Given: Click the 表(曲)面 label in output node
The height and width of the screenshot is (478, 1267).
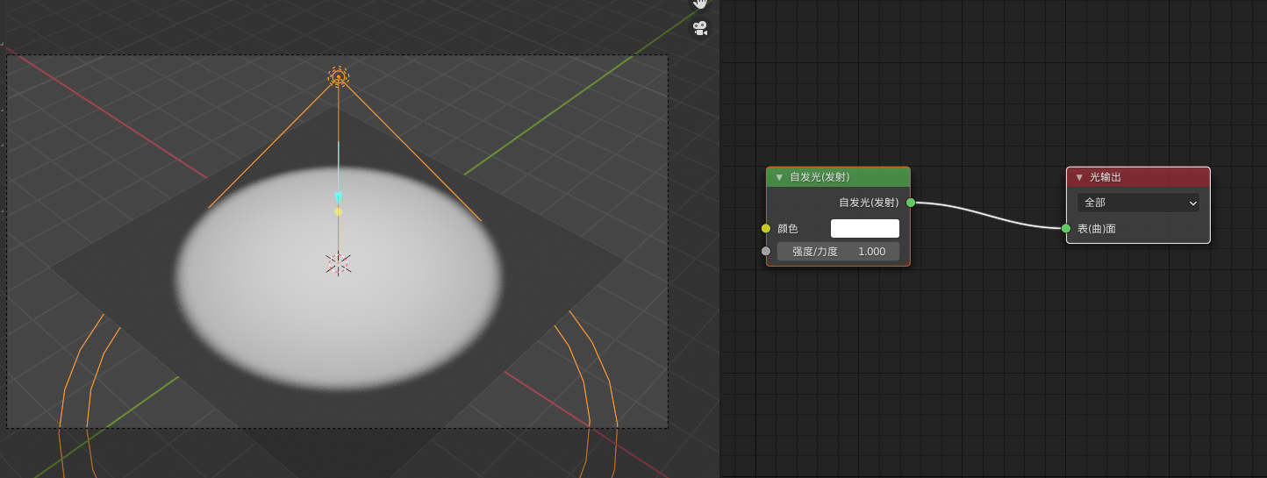Looking at the screenshot, I should click(1097, 228).
